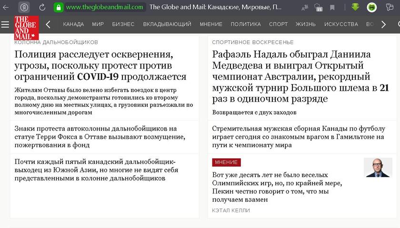Open the КАНАДА section
The width and height of the screenshot is (400, 228).
[73, 24]
